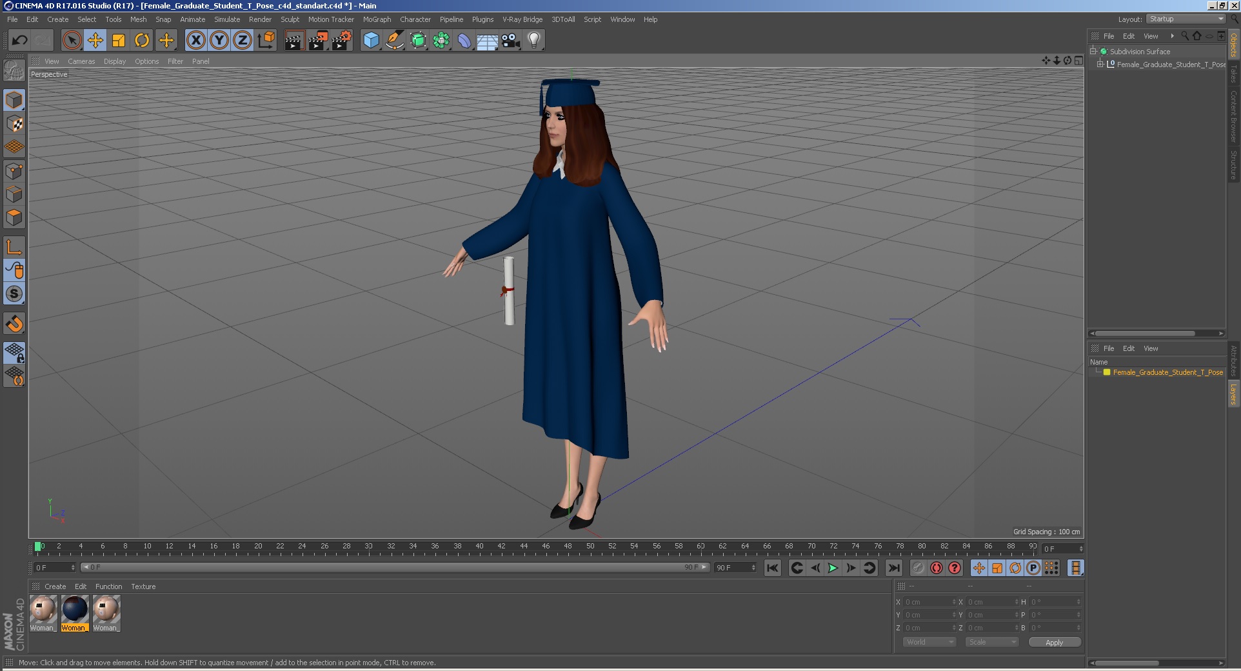Enable Axis mode tool
This screenshot has height=671, width=1241.
[14, 246]
